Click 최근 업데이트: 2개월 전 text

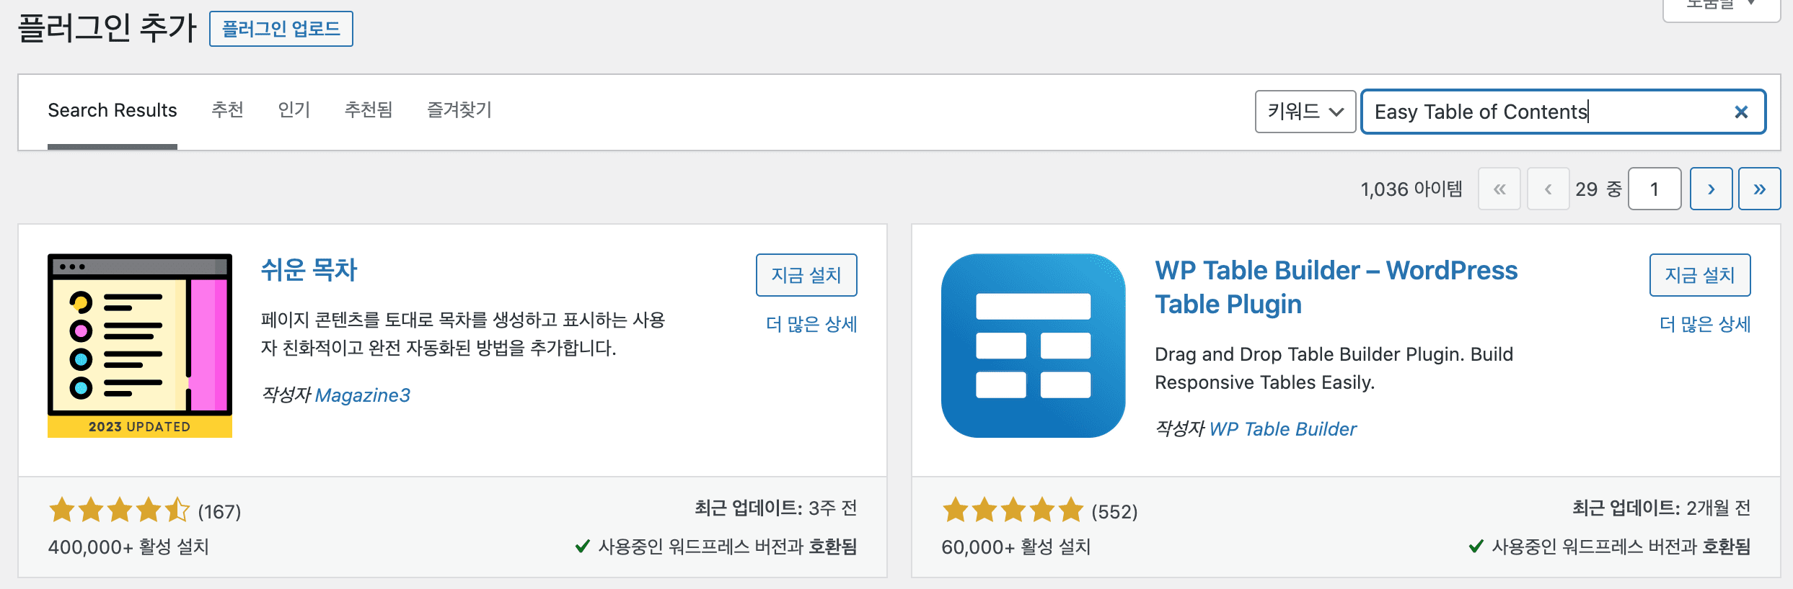pos(1662,508)
